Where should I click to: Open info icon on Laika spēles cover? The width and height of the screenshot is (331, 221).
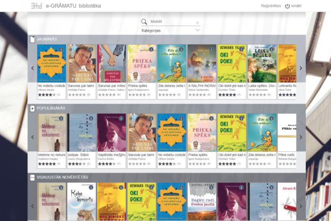[271, 49]
